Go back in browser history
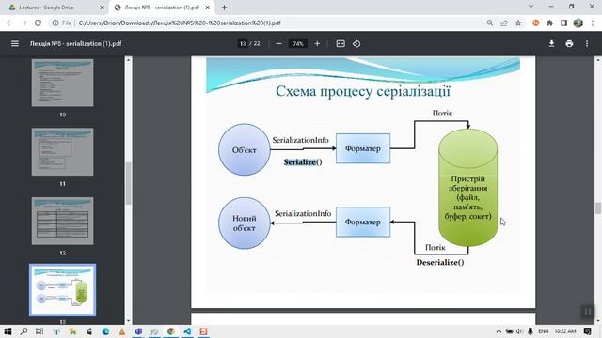The width and height of the screenshot is (602, 338). click(9, 23)
